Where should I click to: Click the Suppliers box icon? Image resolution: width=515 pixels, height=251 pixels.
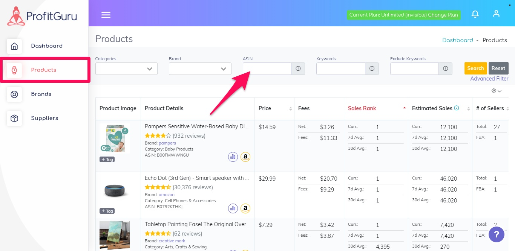(x=14, y=118)
